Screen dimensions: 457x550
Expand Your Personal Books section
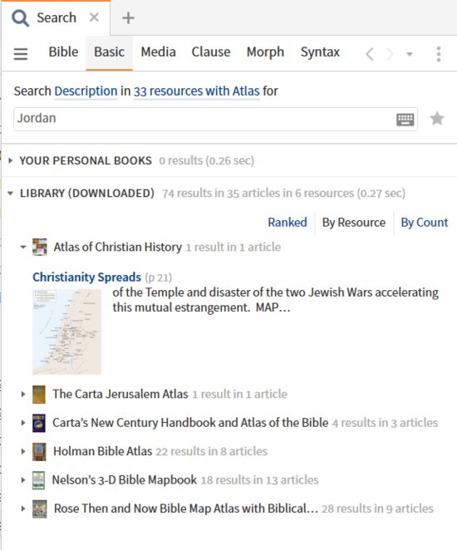11,160
